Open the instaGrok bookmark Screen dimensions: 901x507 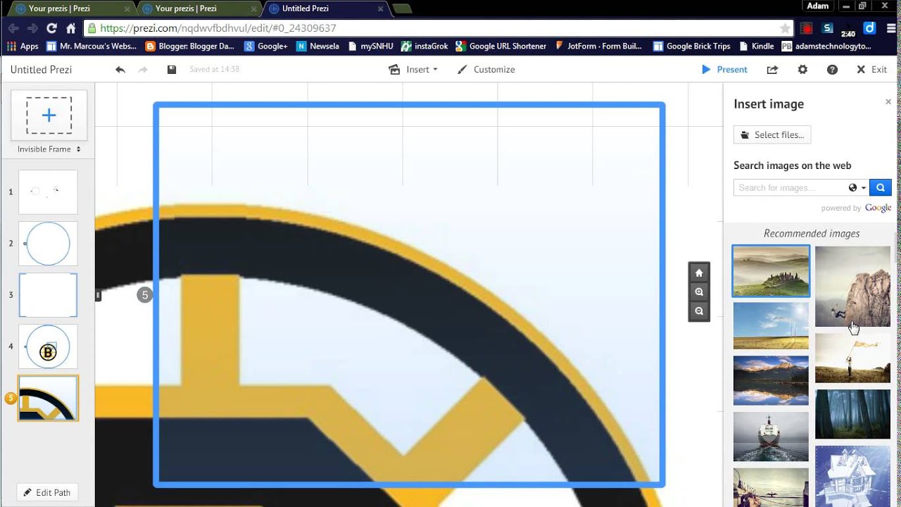(424, 46)
